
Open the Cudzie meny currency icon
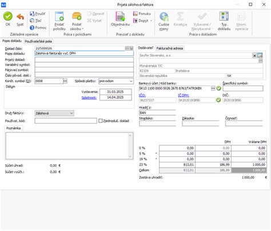pos(164,17)
